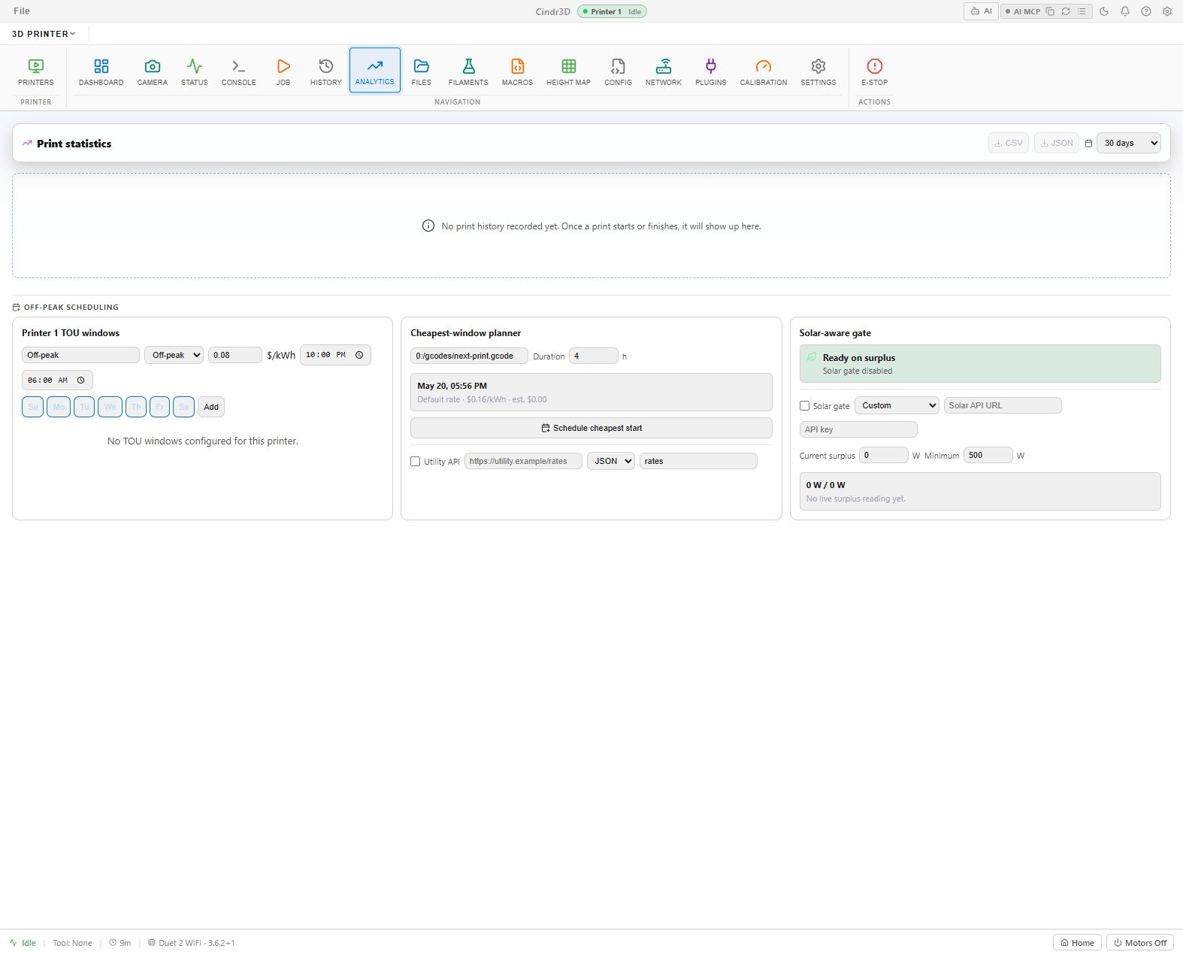Export statistics as CSV

(1008, 143)
